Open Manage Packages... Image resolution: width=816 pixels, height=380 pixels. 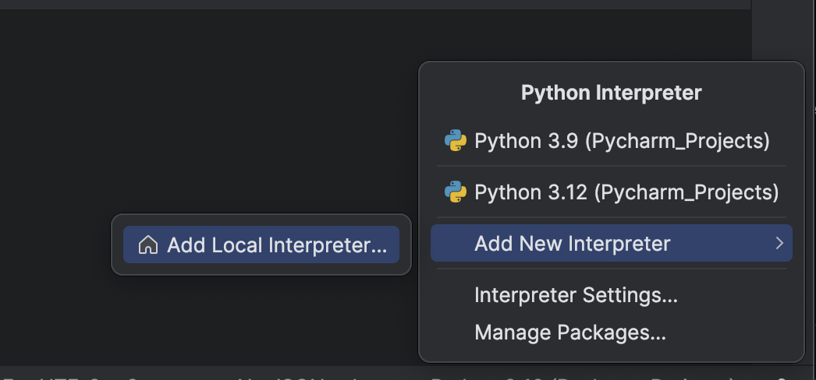click(611, 332)
